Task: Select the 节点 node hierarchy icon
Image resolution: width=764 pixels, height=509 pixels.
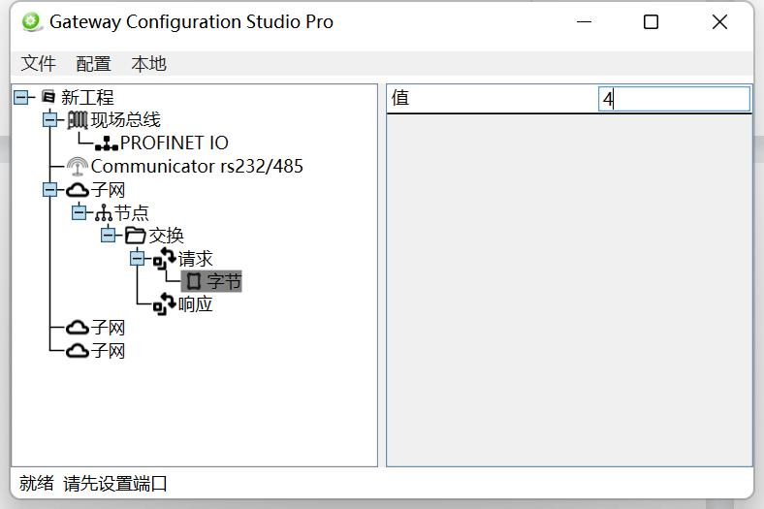Action: 104,213
